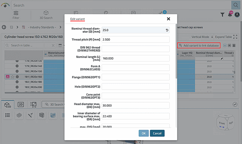Click the pink download icon on row 181
Viewport: 242px width, 144px height.
(x=8, y=77)
